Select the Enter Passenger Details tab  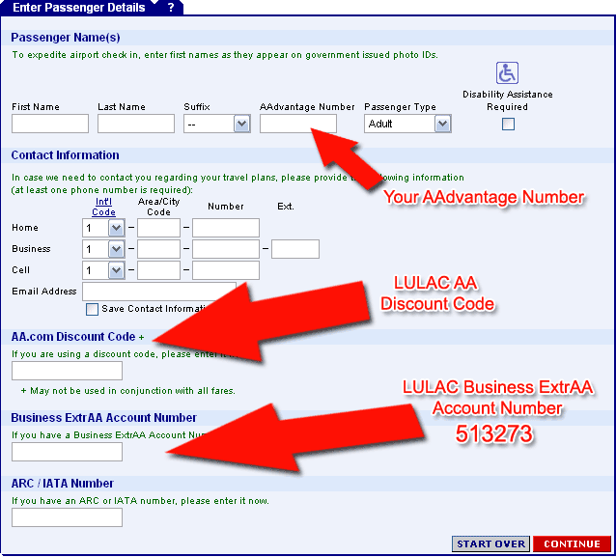pyautogui.click(x=79, y=8)
